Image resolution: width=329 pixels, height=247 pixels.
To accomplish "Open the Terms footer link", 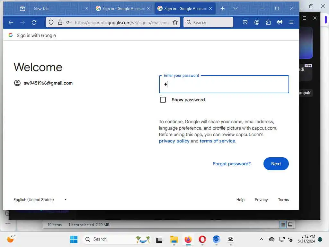I will [x=283, y=199].
